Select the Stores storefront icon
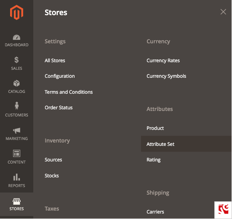Image resolution: width=232 pixels, height=219 pixels. pyautogui.click(x=16, y=201)
